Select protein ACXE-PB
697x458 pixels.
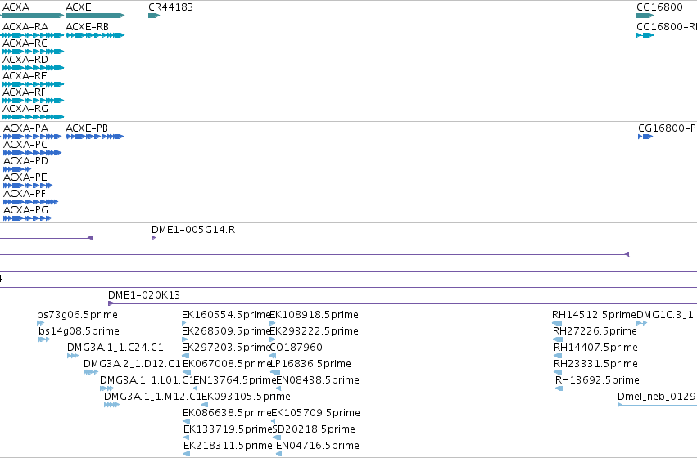pos(95,137)
